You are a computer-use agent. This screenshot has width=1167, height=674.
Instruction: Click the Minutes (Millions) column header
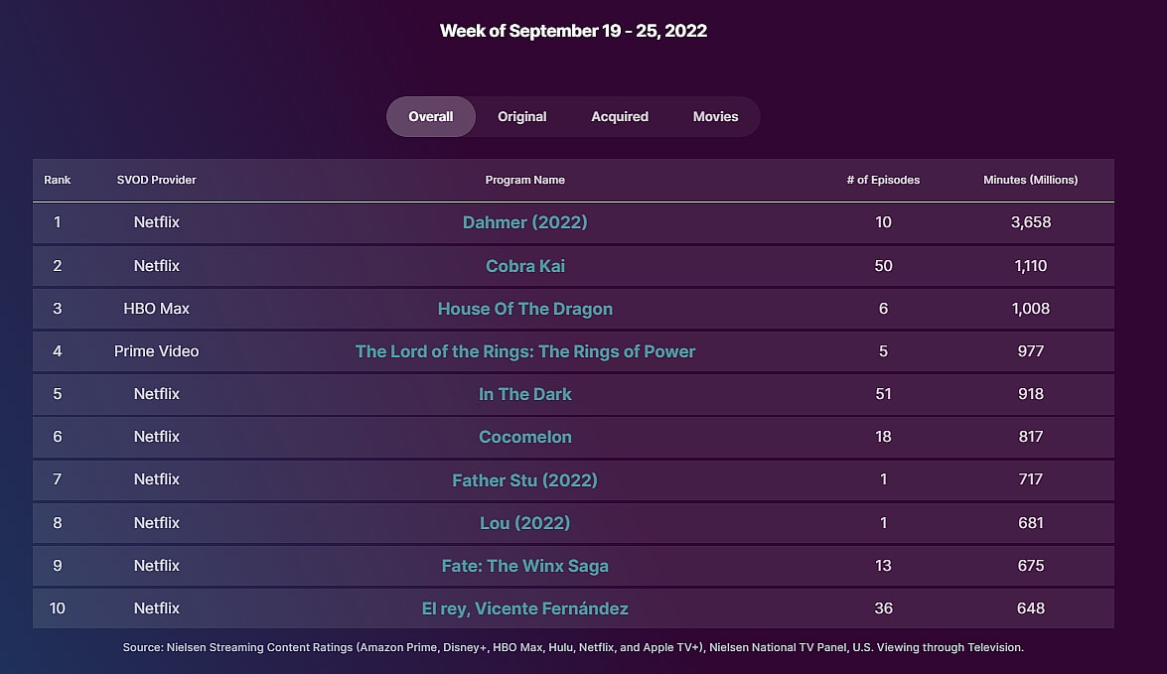click(x=1030, y=180)
